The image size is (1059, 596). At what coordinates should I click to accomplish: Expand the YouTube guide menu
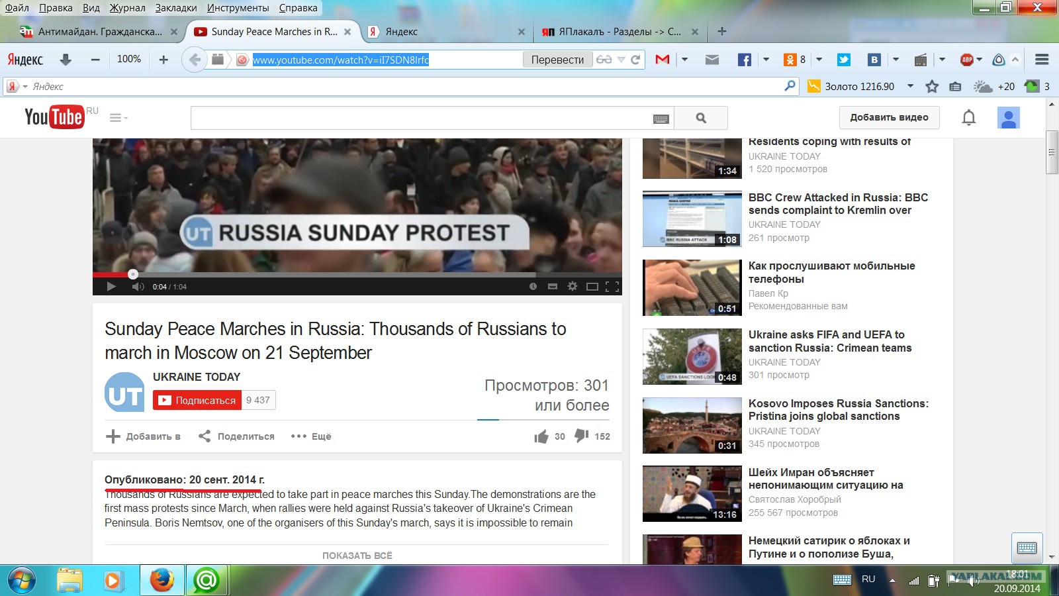coord(118,118)
